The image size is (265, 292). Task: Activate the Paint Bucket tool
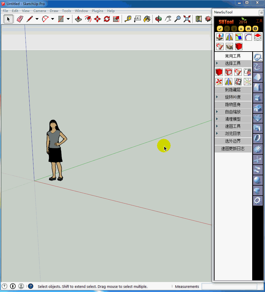[x=147, y=19]
